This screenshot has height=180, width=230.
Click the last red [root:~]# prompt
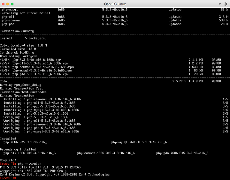tap(8, 178)
